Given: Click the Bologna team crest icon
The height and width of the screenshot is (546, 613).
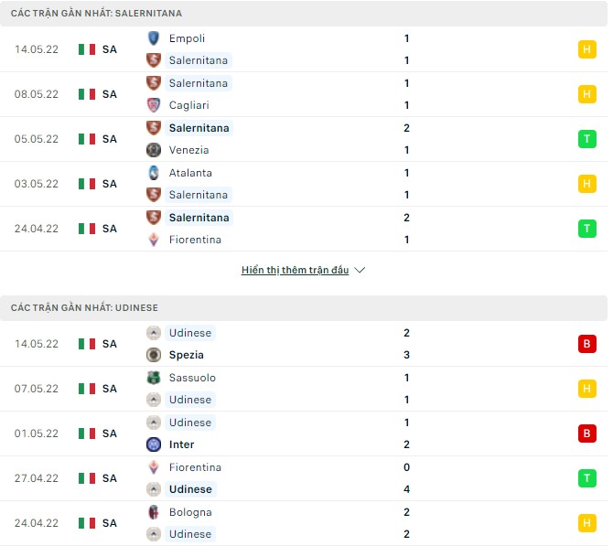Looking at the screenshot, I should [154, 512].
